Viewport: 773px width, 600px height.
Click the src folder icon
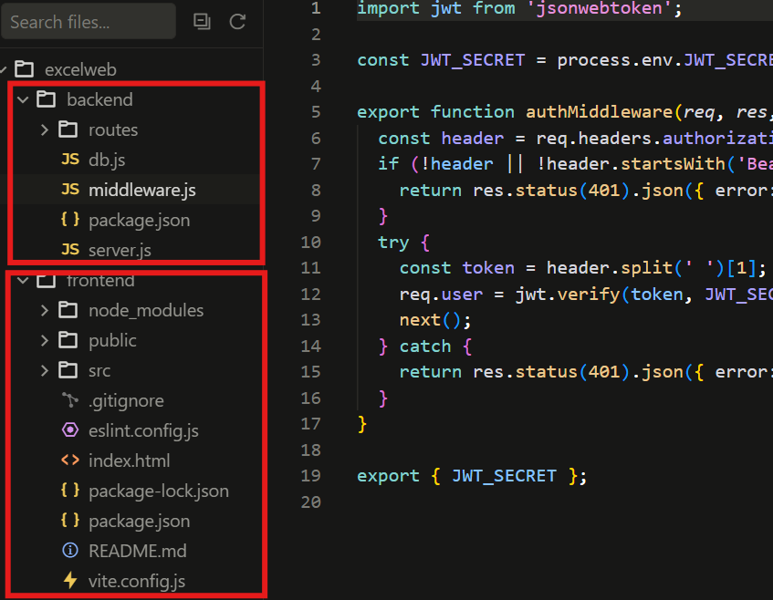[x=68, y=370]
